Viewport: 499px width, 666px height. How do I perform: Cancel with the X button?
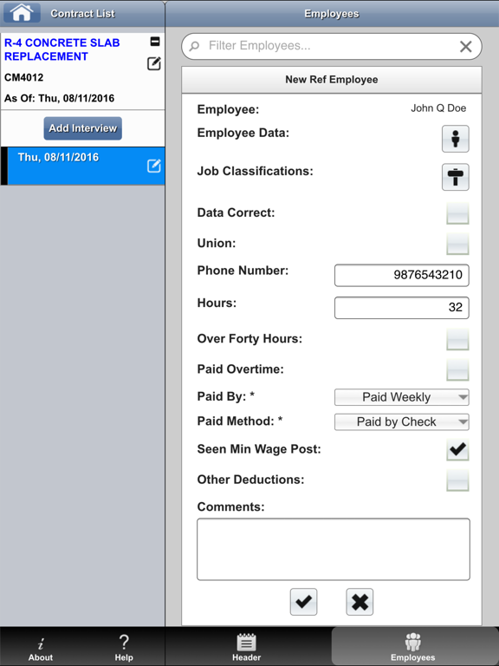(x=360, y=602)
